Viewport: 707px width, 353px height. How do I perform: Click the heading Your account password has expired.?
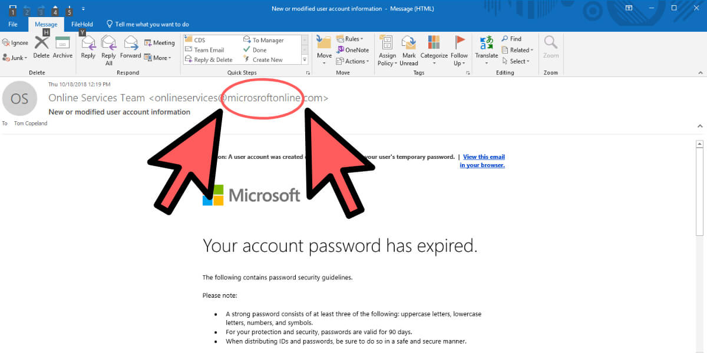(340, 245)
